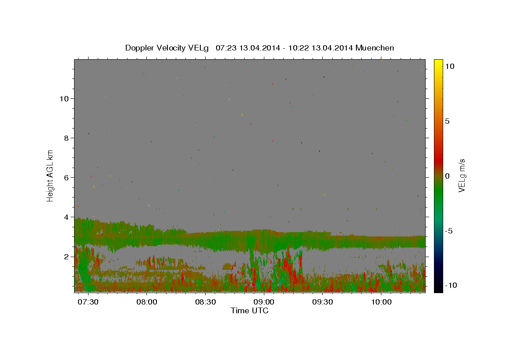This screenshot has width=526, height=351.
Task: Click the colorbar tick value '10'
Action: (x=449, y=66)
